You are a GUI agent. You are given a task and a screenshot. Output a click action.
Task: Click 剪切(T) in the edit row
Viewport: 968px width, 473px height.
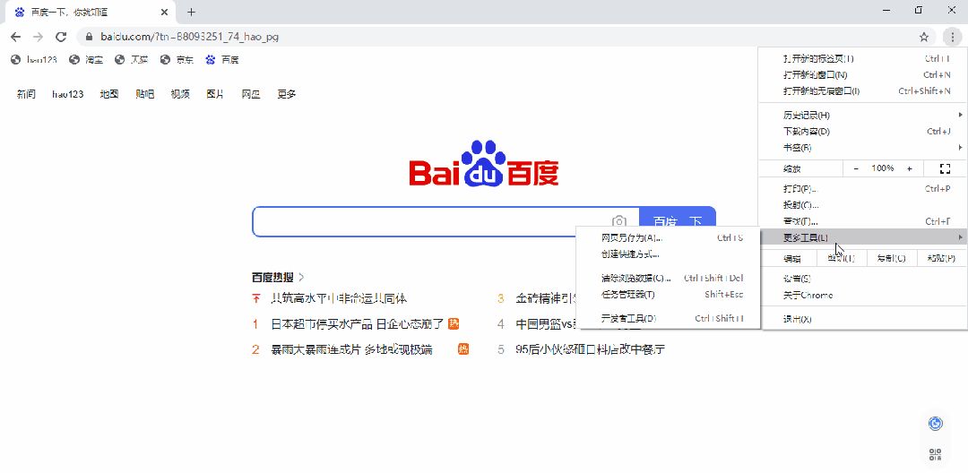coord(842,258)
